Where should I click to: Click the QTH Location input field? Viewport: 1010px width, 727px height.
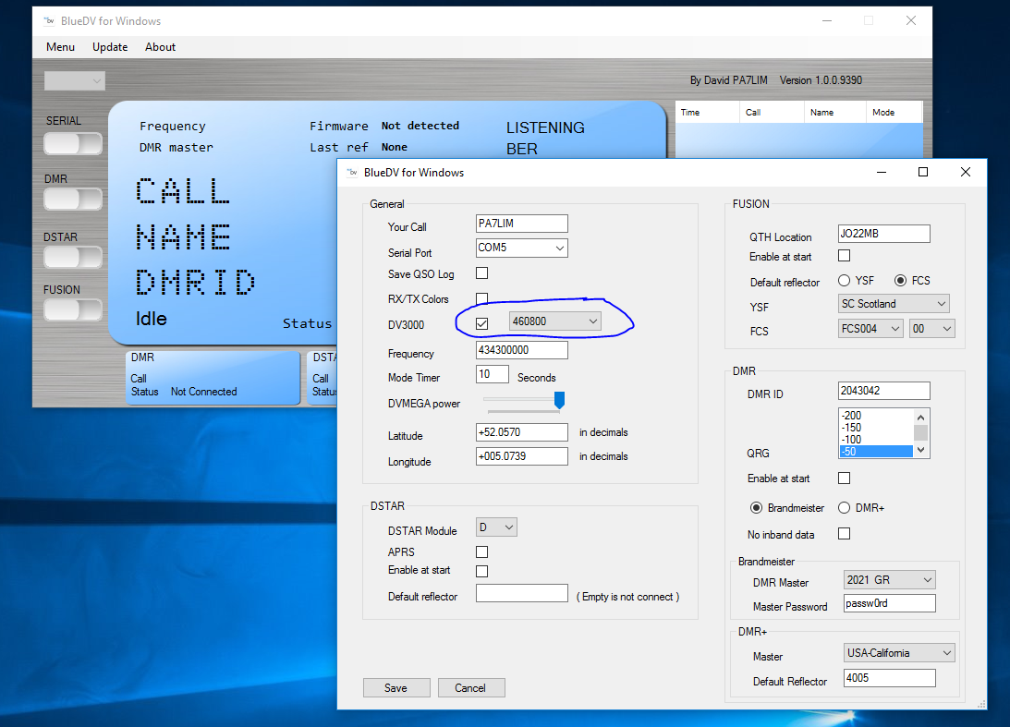(x=883, y=234)
